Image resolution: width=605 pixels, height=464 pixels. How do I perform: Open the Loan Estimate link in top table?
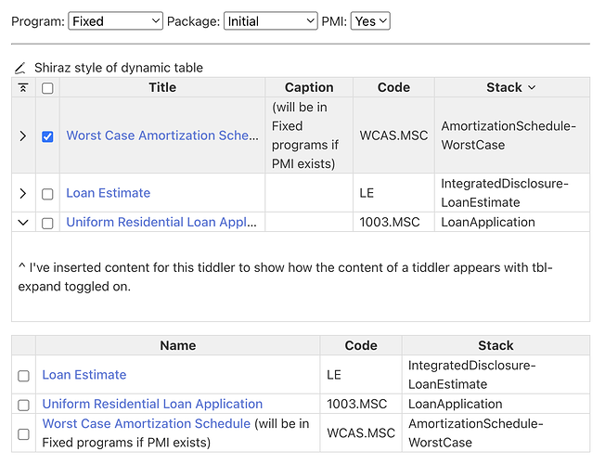[108, 193]
